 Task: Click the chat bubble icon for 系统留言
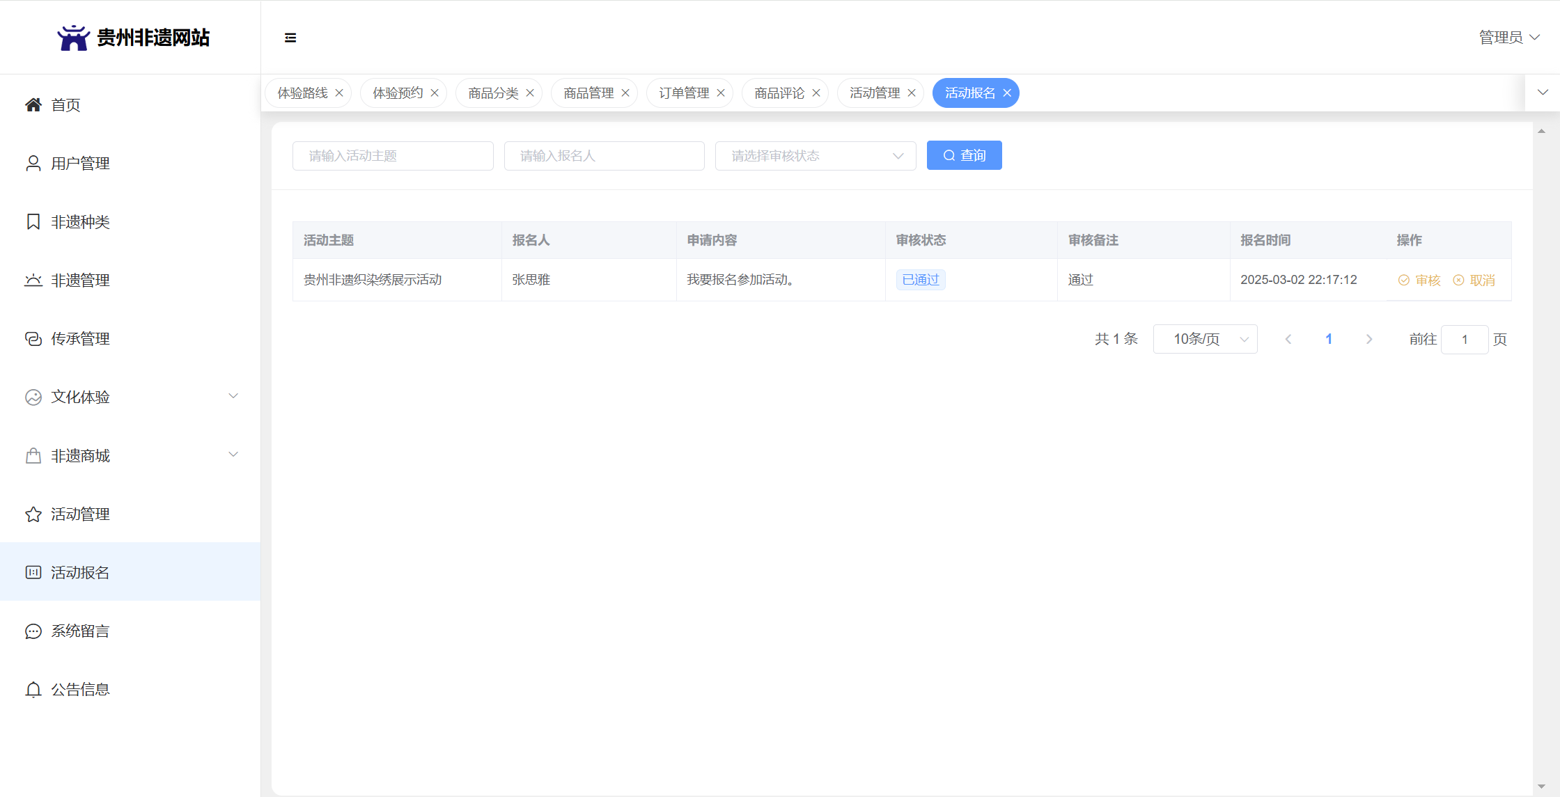click(33, 631)
